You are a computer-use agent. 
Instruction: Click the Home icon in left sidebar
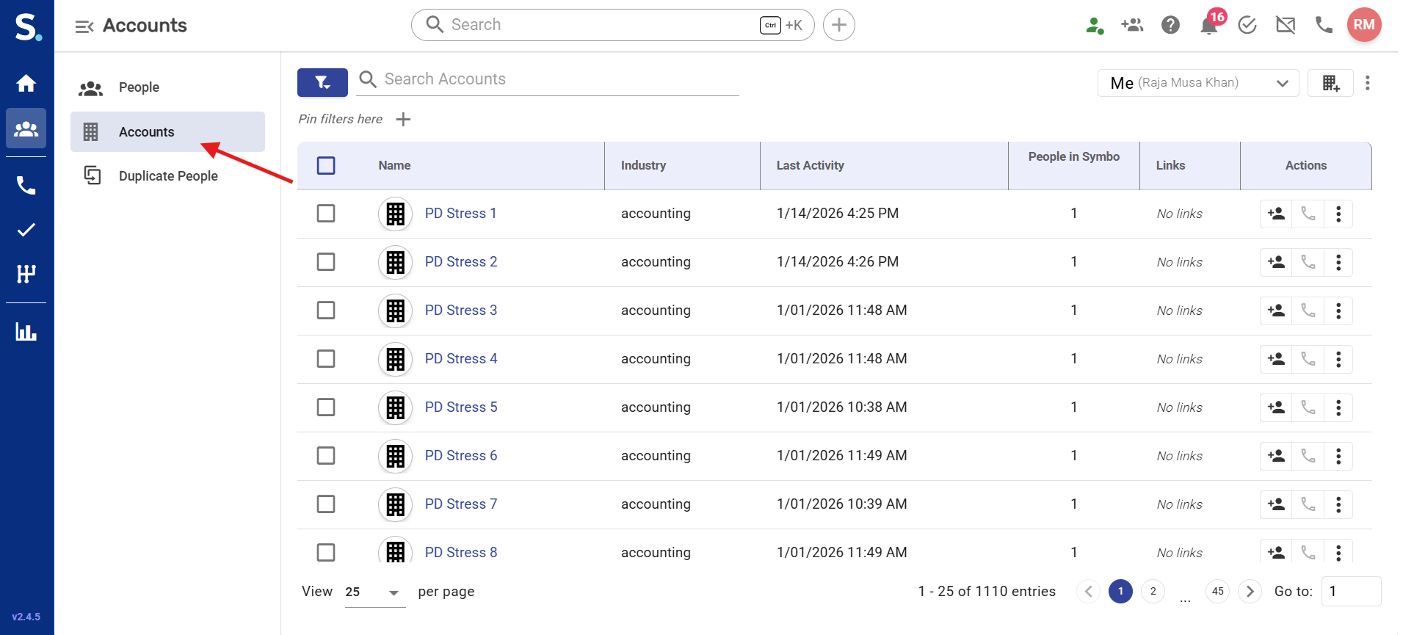[26, 84]
